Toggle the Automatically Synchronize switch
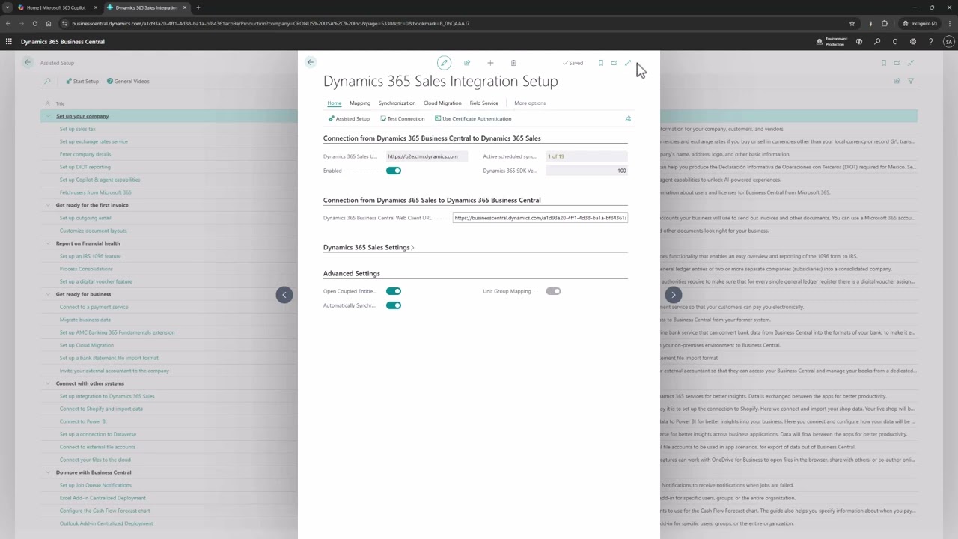This screenshot has width=958, height=539. click(x=394, y=305)
